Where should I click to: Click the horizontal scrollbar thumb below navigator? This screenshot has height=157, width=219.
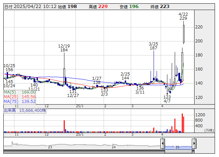tap(178, 152)
